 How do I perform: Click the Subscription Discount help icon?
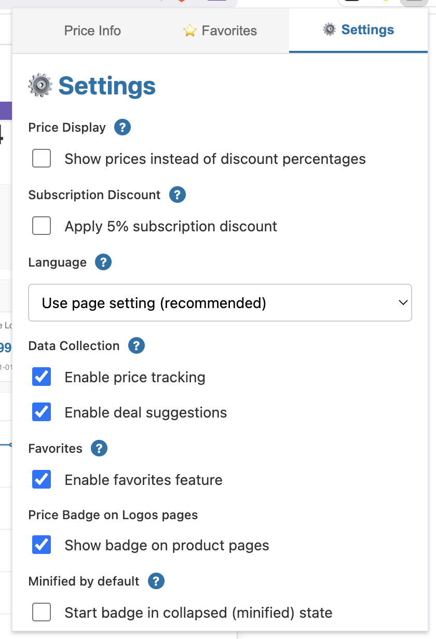pyautogui.click(x=177, y=195)
